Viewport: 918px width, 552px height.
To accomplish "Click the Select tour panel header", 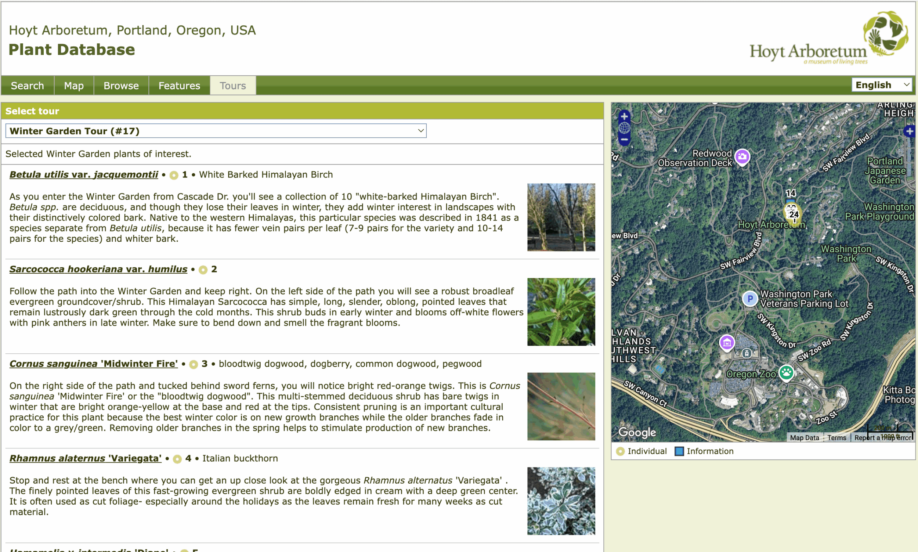I will click(302, 111).
